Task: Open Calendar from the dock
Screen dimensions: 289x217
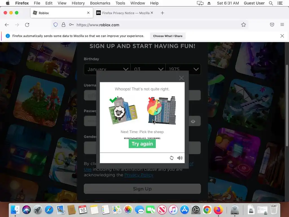Action: 83,210
